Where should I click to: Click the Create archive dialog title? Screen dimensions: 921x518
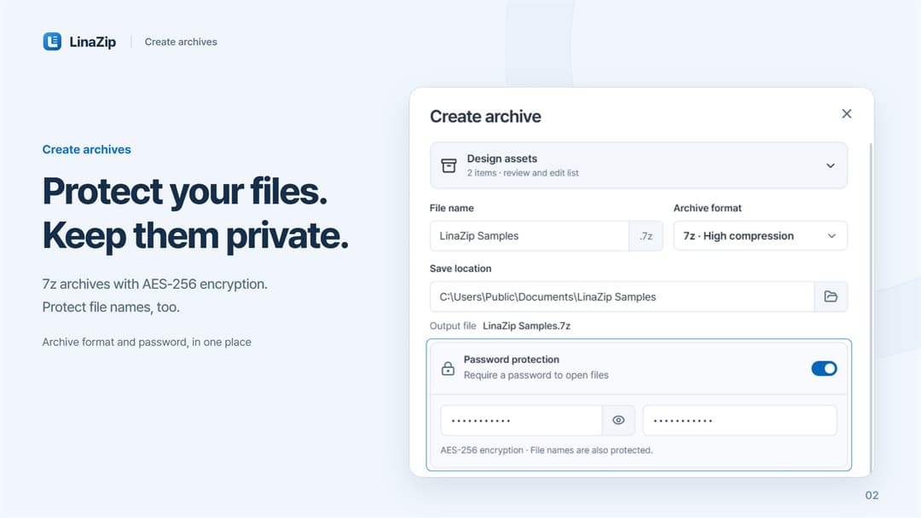[x=485, y=116]
